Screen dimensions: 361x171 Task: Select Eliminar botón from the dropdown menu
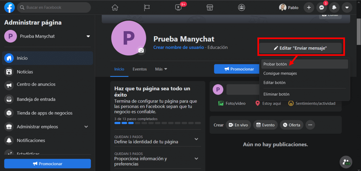pos(304,94)
